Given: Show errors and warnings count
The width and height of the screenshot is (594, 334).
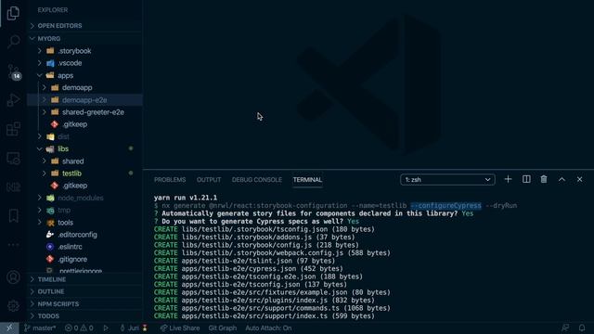Looking at the screenshot, I should click(79, 328).
